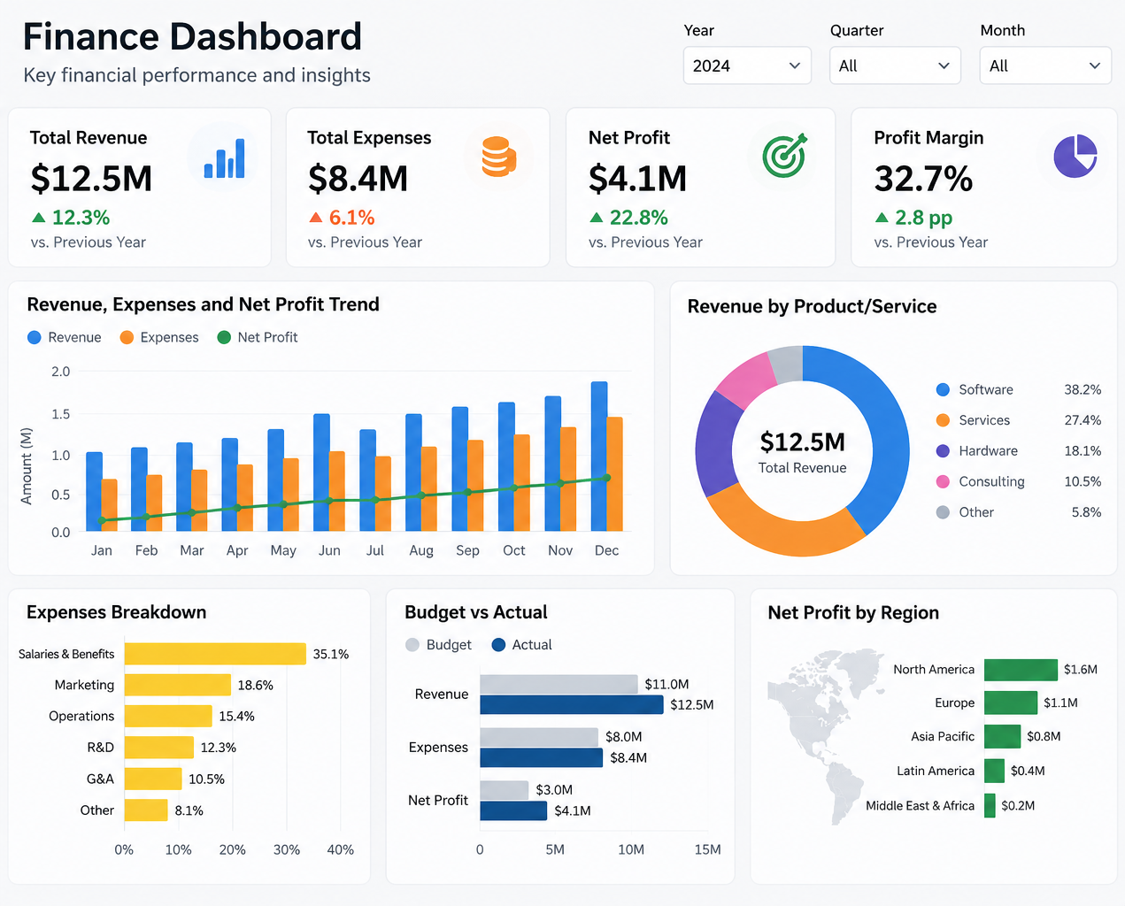This screenshot has height=906, width=1125.
Task: Click the green arrow beside 22.8%
Action: click(597, 218)
